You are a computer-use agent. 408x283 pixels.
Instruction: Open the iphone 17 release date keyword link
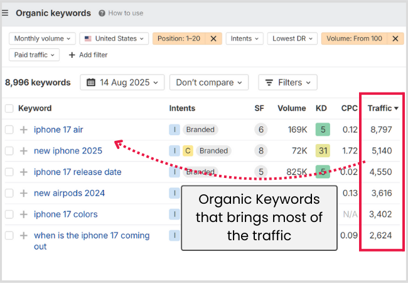(78, 172)
